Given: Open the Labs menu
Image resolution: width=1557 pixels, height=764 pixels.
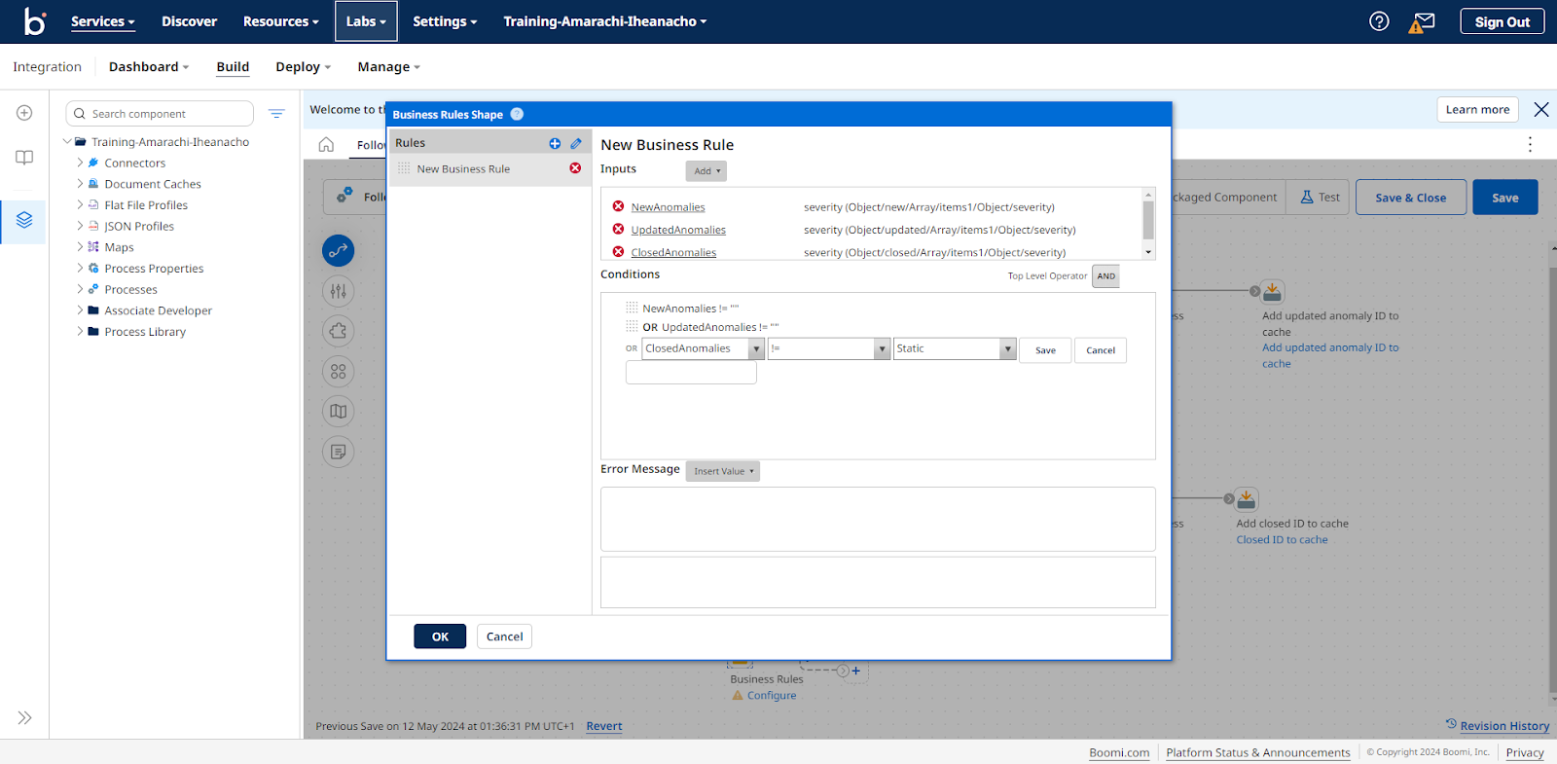Looking at the screenshot, I should click(x=366, y=21).
